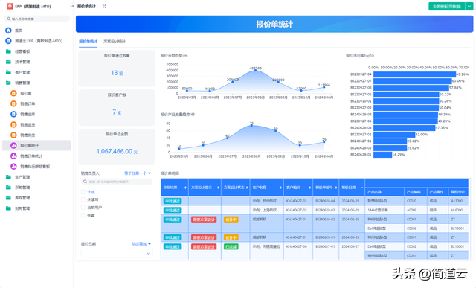The height and width of the screenshot is (288, 476).
Task: Sort by the 报价日期 column header
Action: 352,188
